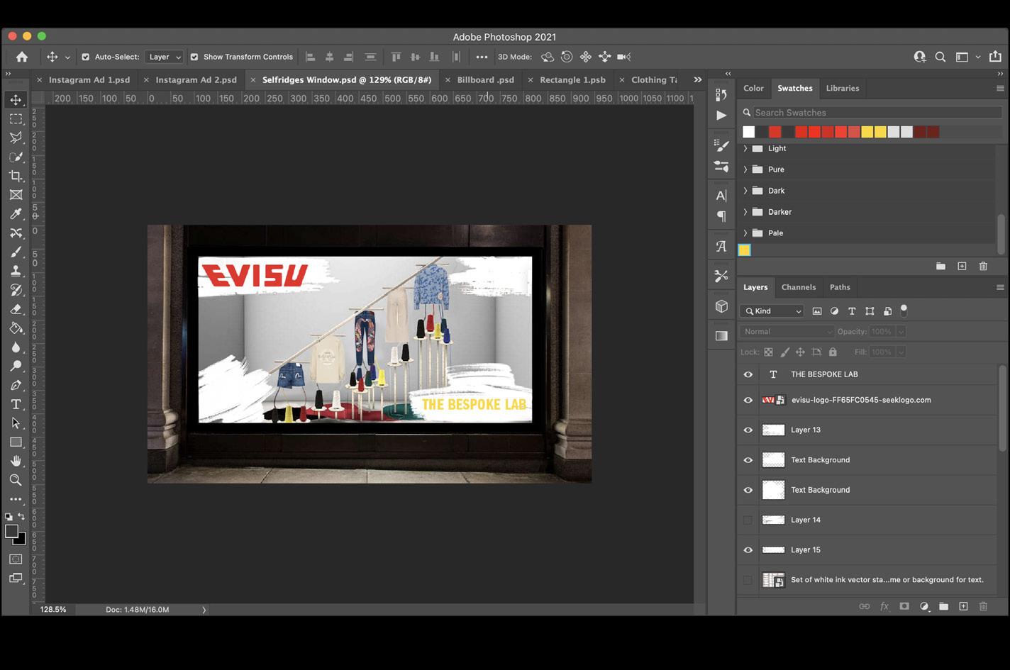Select the Frame tool
Viewport: 1010px width, 670px height.
point(16,195)
